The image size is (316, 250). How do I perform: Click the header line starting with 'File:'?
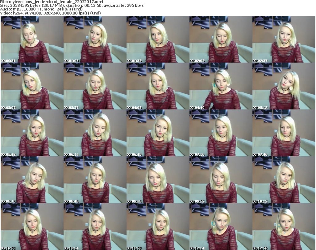click(x=52, y=2)
